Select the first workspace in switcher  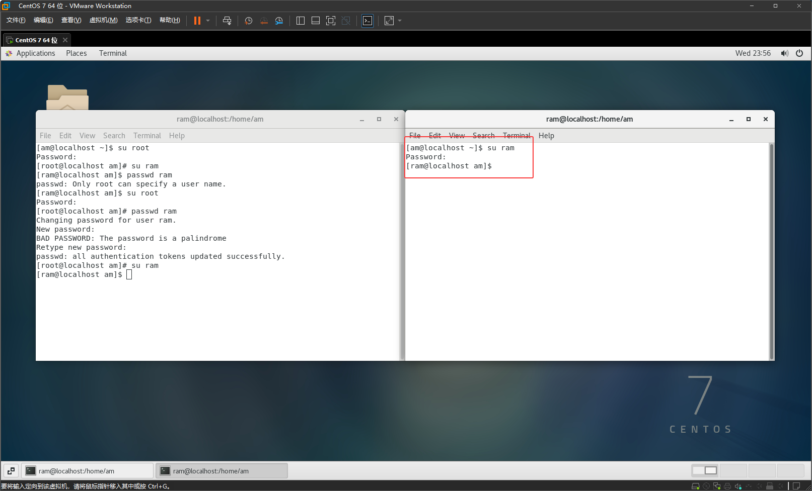click(x=705, y=471)
